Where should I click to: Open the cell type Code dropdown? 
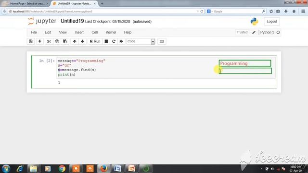click(141, 41)
